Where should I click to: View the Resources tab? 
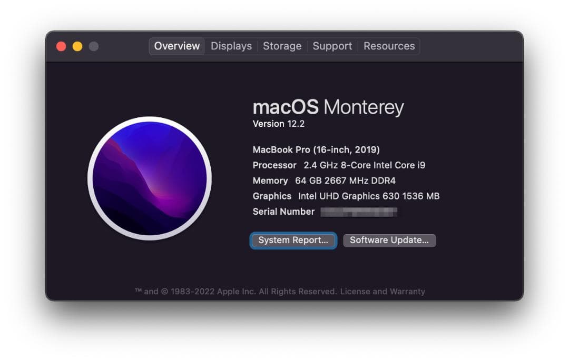389,46
